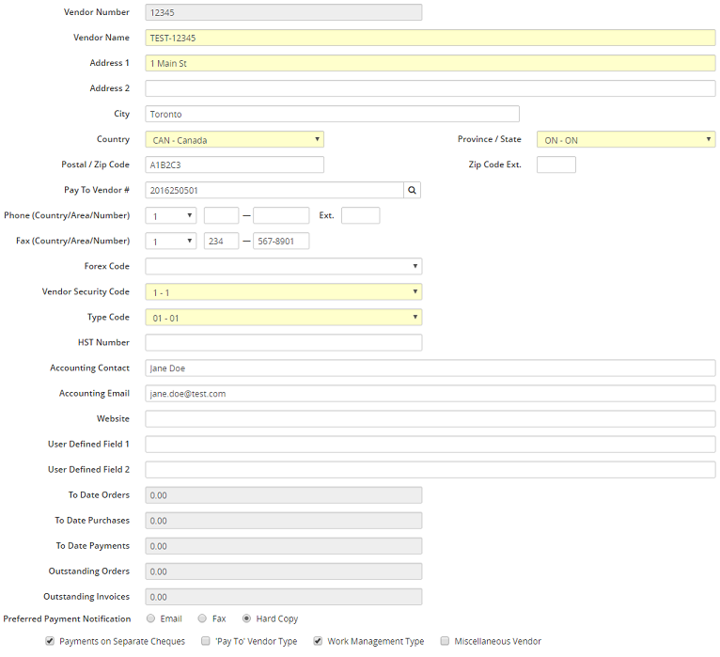
Task: Enable the 'Pay To' Vendor Type checkbox
Action: [x=206, y=641]
